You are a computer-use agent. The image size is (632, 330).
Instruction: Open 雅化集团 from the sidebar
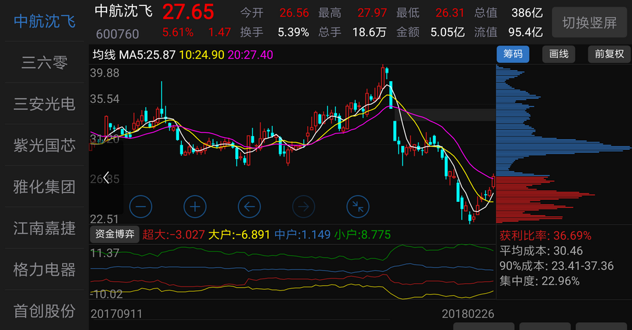point(44,187)
